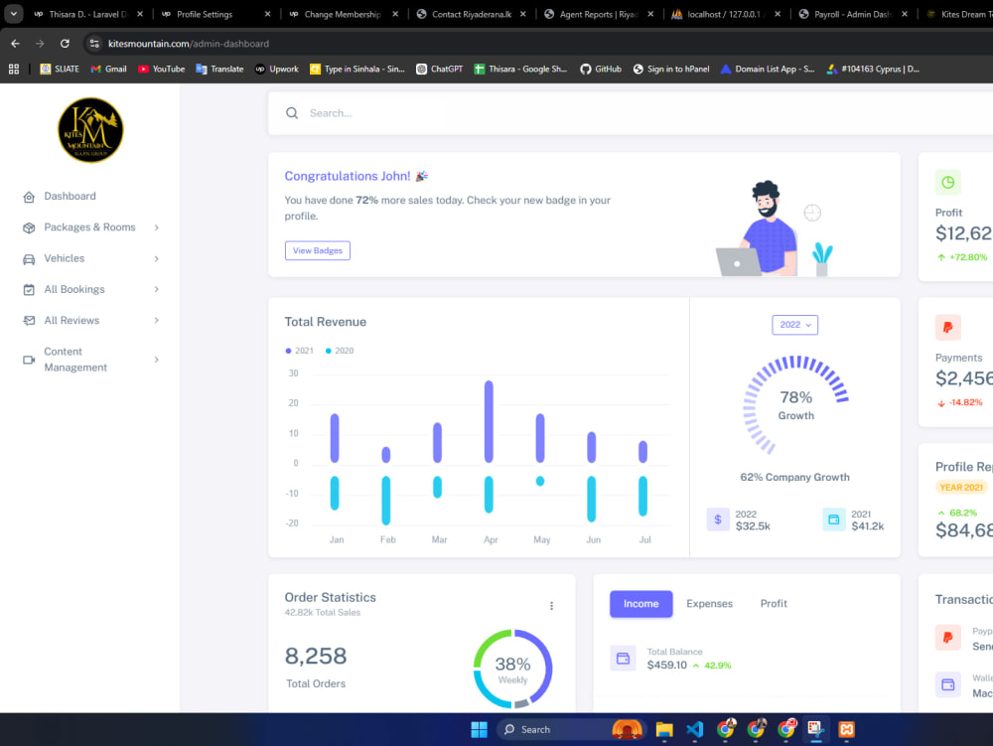Expand Vehicles submenu chevron
The image size is (993, 746).
(157, 258)
